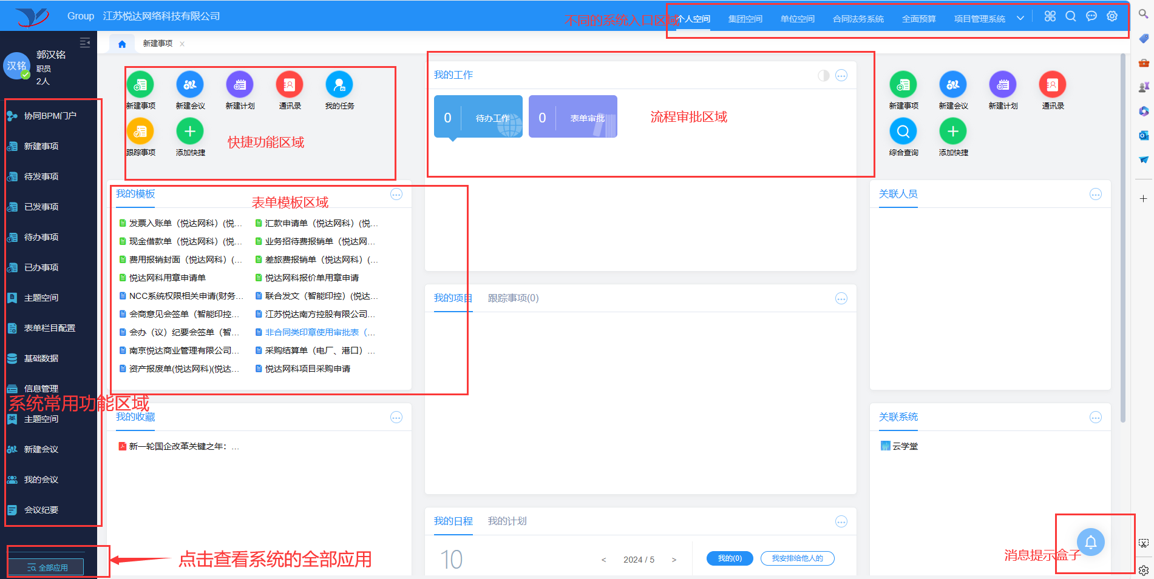Expand the chevron after 项目管理系统

click(x=1020, y=18)
